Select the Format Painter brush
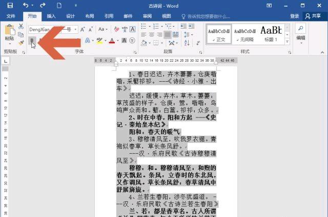Screen dimensions: 328x217 coord(21,43)
